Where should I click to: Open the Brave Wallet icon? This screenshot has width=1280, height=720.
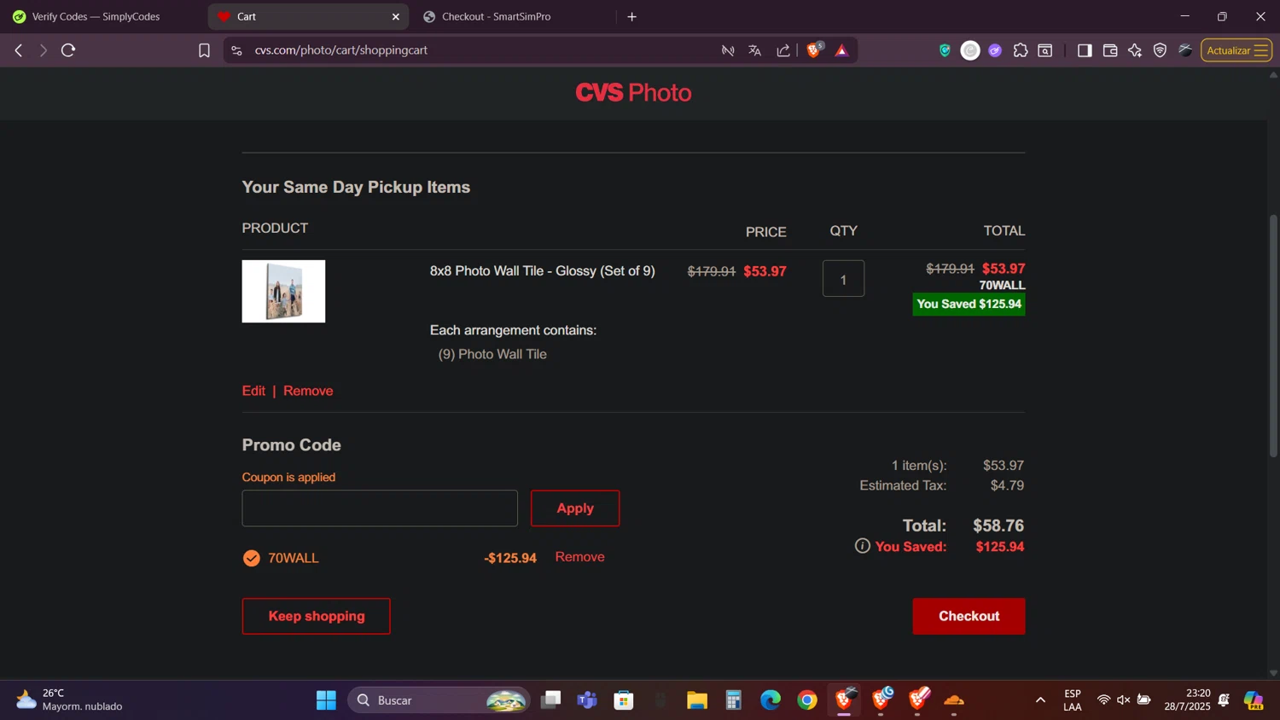1110,50
